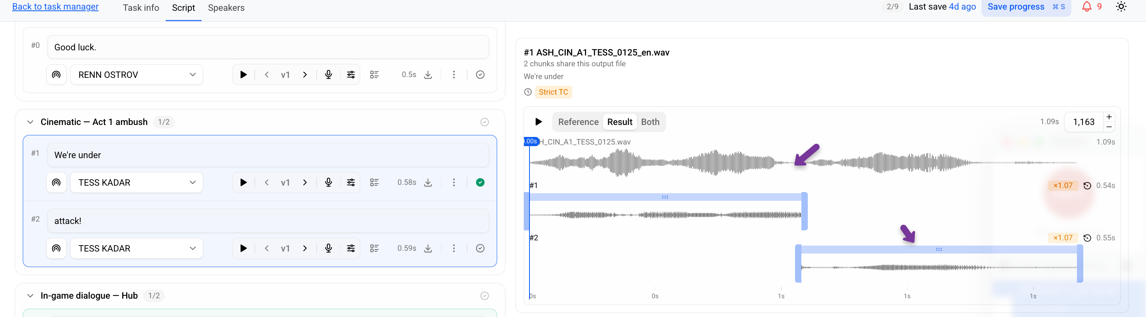This screenshot has width=1146, height=317.
Task: Mark Cinematic — Act 1 ambush section complete
Action: click(484, 122)
